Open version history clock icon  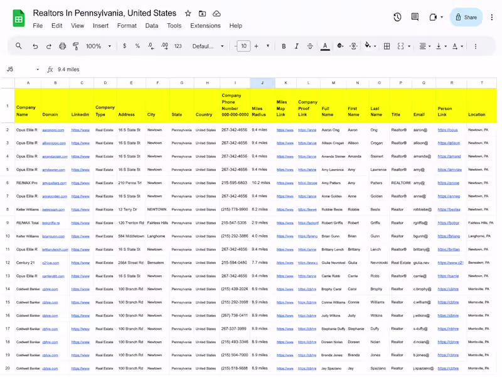click(397, 18)
